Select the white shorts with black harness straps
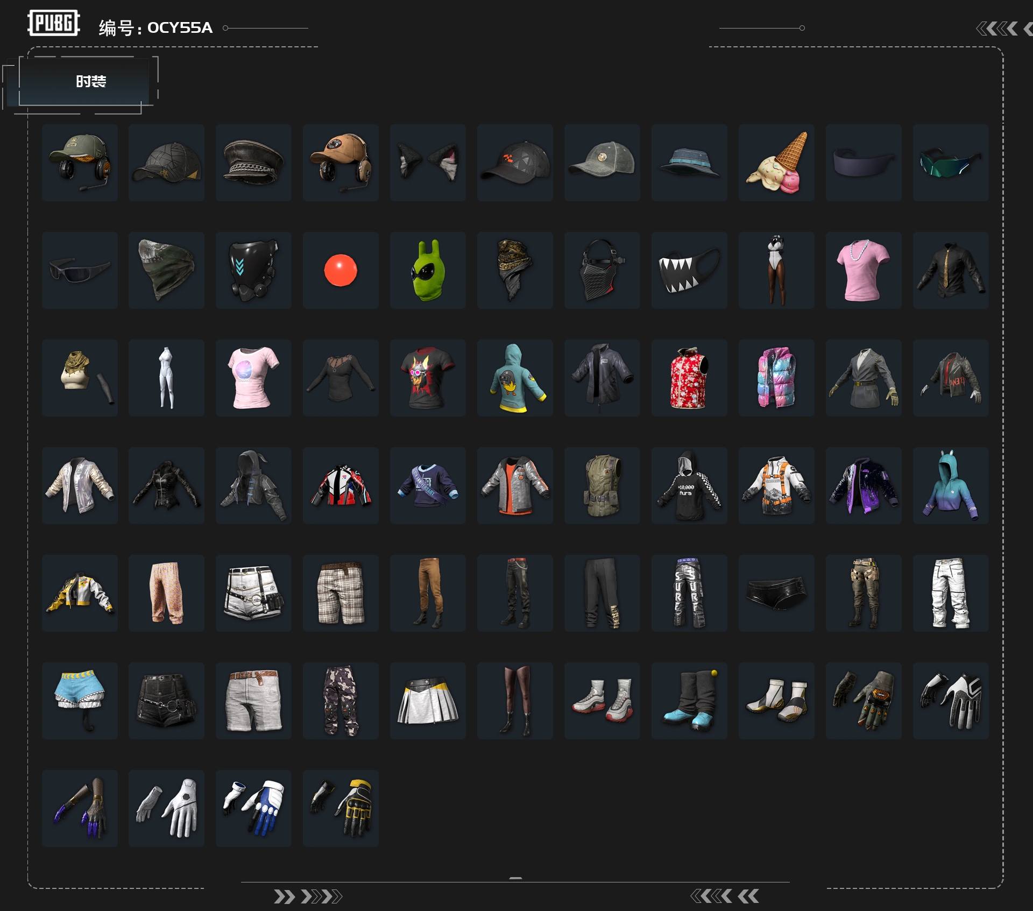The height and width of the screenshot is (911, 1033). click(253, 593)
